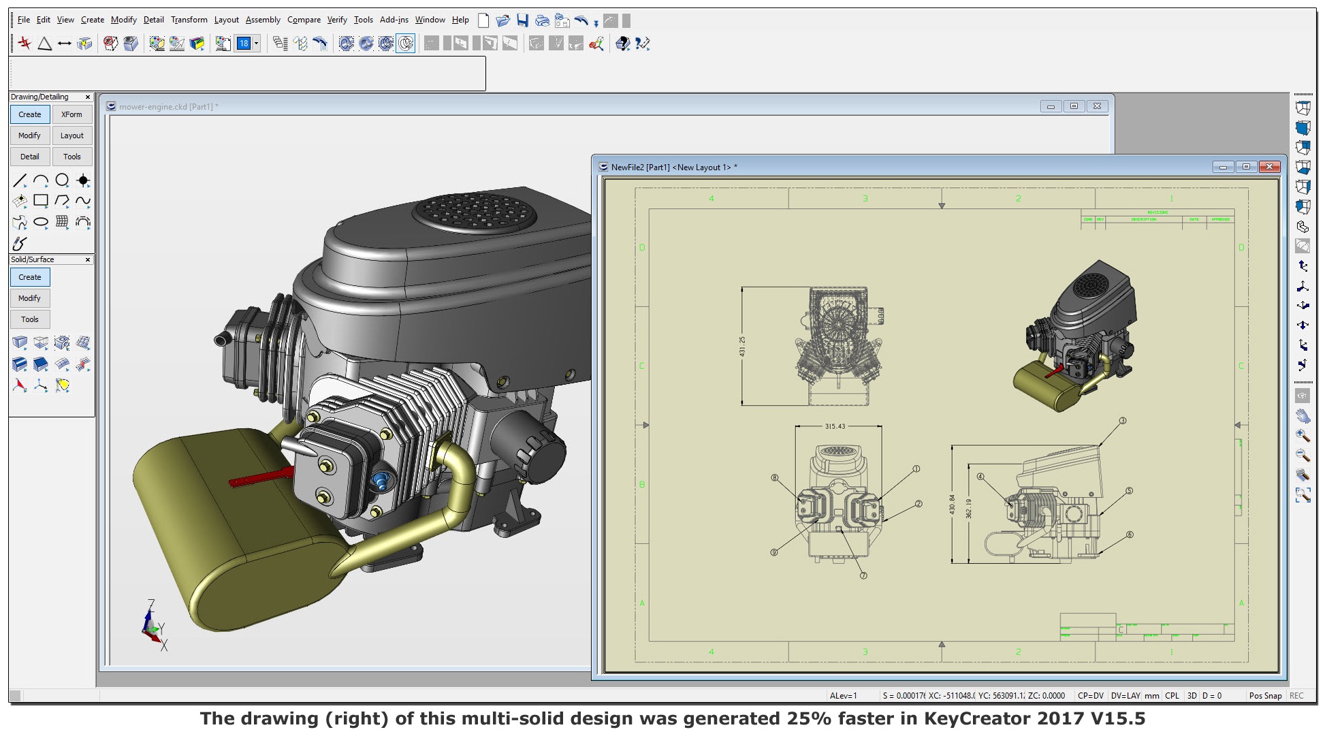Viewport: 1327px width, 734px height.
Task: Click the help question-mark cube icon
Action: coord(622,44)
